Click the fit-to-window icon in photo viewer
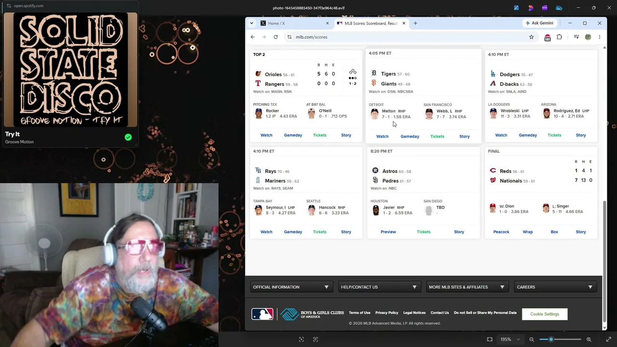This screenshot has height=347, width=617. tap(490, 339)
